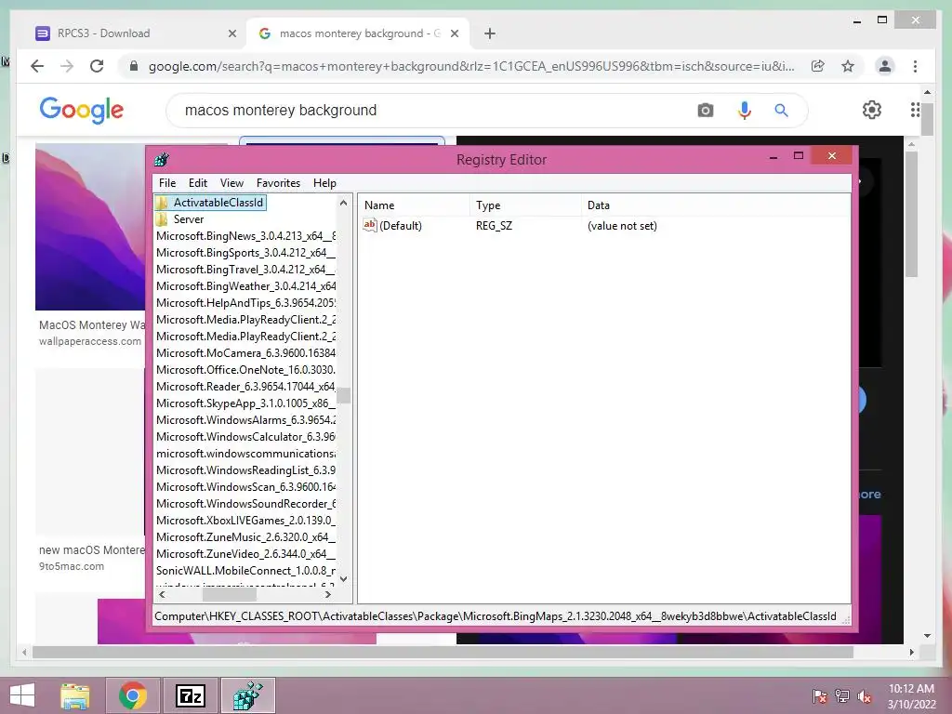
Task: Search by image with the camera icon
Action: tap(706, 110)
